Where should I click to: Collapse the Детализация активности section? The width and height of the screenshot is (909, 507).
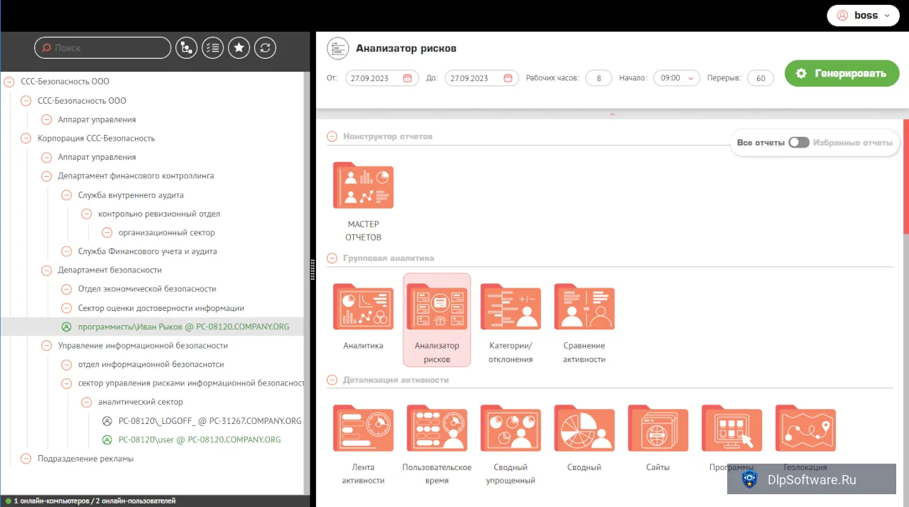(x=332, y=380)
